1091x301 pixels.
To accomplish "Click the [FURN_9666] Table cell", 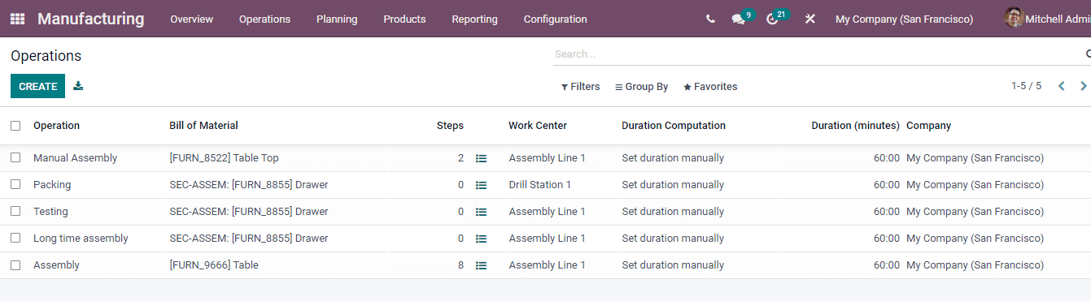I will (x=214, y=265).
